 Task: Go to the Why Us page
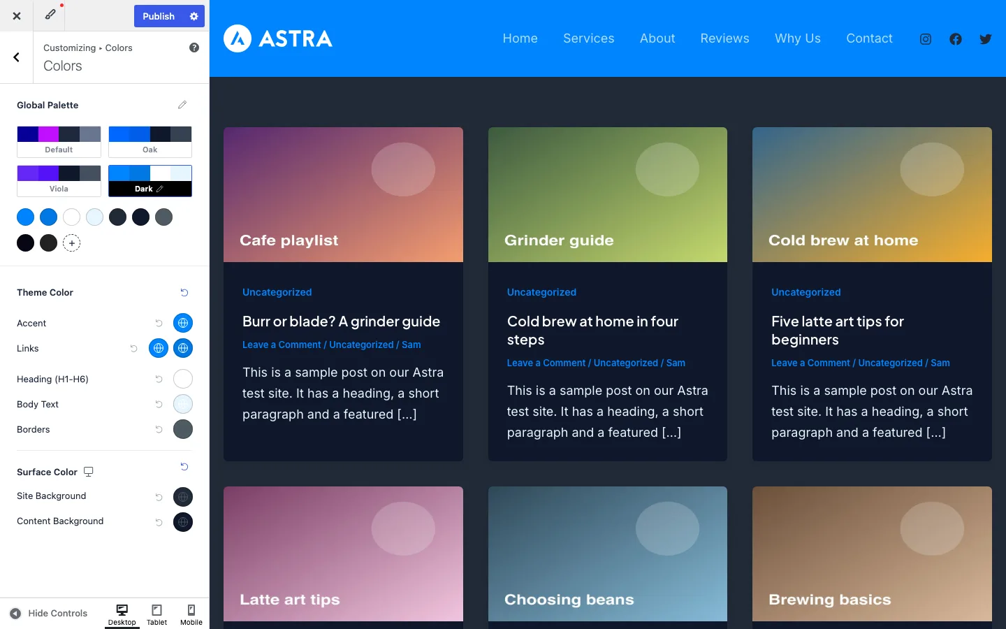(x=798, y=38)
